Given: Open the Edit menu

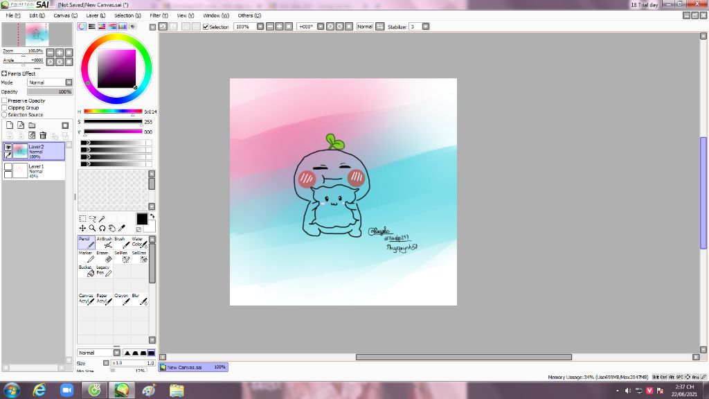Looking at the screenshot, I should tap(37, 15).
